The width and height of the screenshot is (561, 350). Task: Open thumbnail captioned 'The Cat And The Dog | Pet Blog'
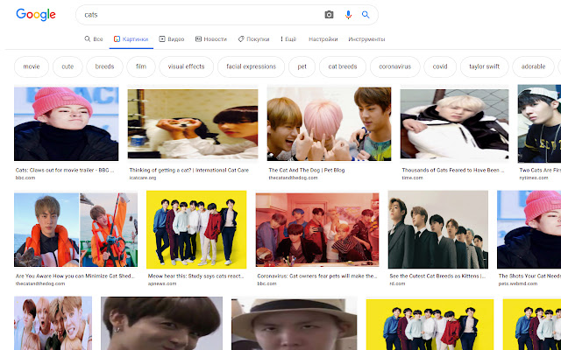[329, 124]
